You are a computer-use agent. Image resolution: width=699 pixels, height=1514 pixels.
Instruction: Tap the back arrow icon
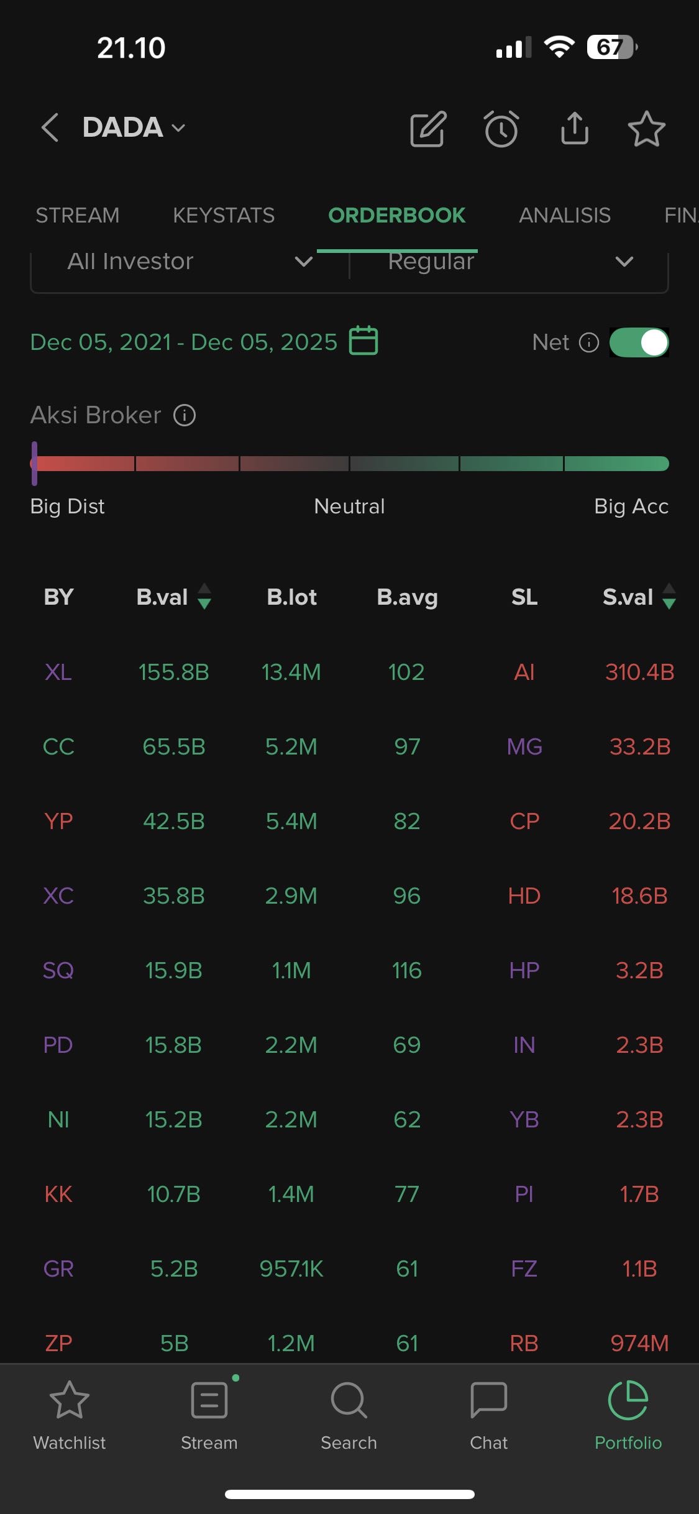click(50, 127)
